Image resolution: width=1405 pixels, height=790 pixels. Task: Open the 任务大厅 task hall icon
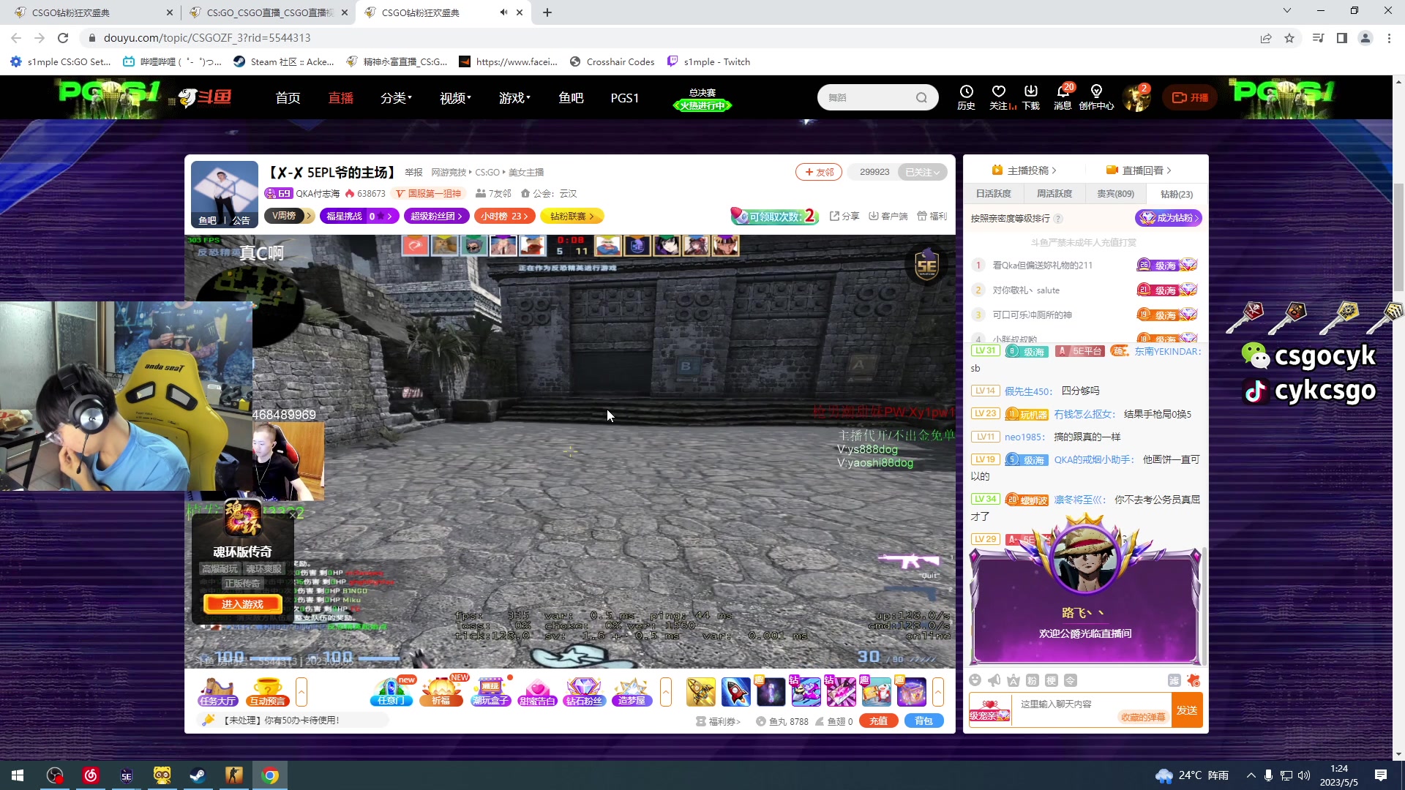[x=217, y=691]
